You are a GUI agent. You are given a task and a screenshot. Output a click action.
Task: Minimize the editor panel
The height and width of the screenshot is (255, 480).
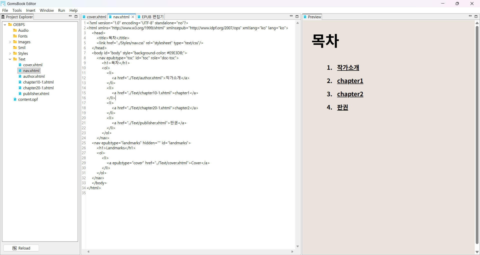point(291,16)
